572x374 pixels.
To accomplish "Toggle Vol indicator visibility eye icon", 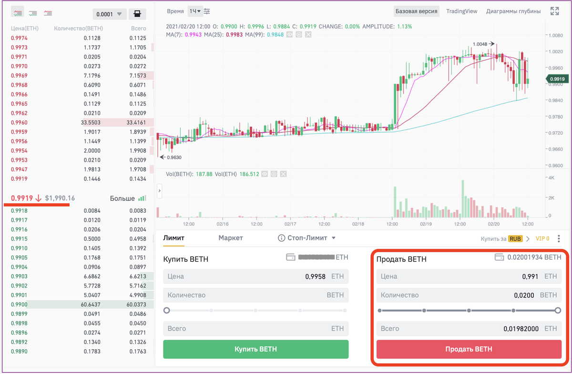I will [x=265, y=174].
